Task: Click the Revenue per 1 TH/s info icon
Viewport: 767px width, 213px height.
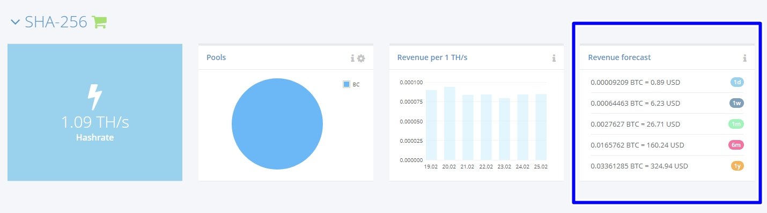Action: click(x=554, y=58)
